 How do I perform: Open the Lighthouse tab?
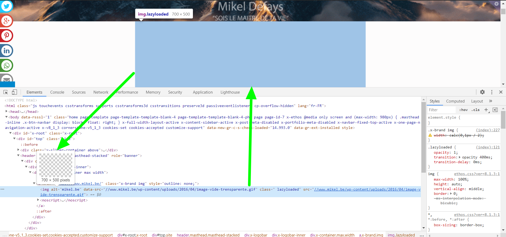230,92
